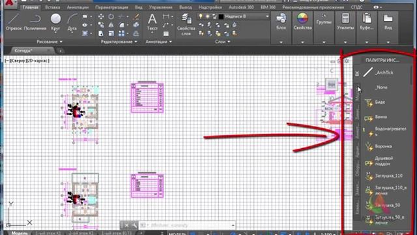Open the Надстройки ribbon tab
The height and width of the screenshot is (235, 417).
[210, 7]
